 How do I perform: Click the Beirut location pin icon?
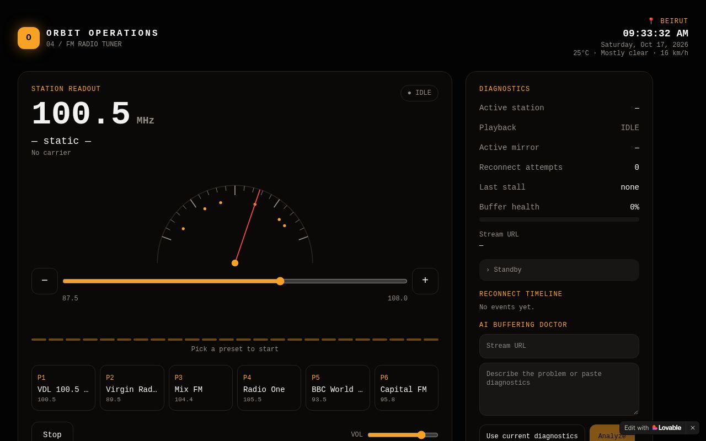pyautogui.click(x=651, y=21)
